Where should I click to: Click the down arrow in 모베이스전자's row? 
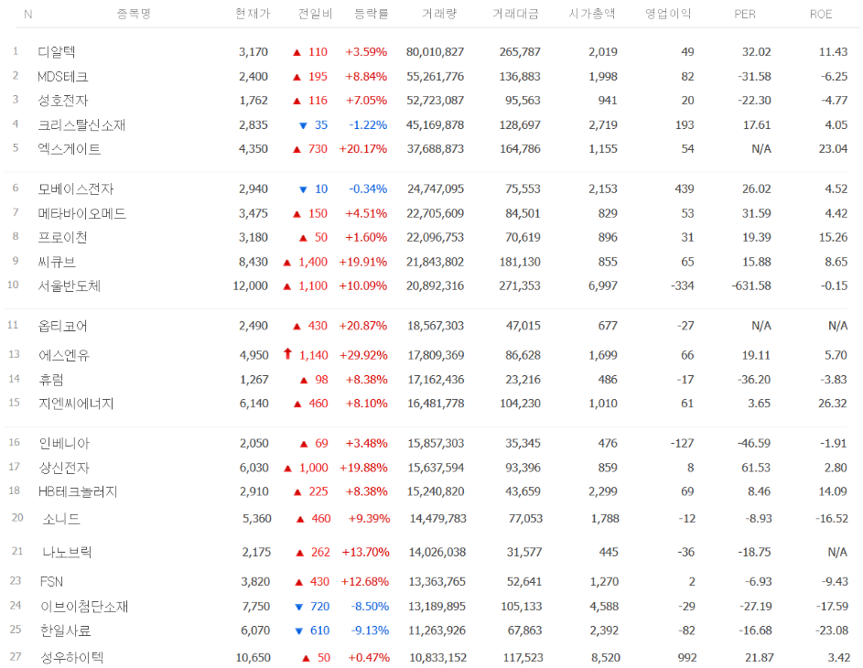(x=303, y=189)
